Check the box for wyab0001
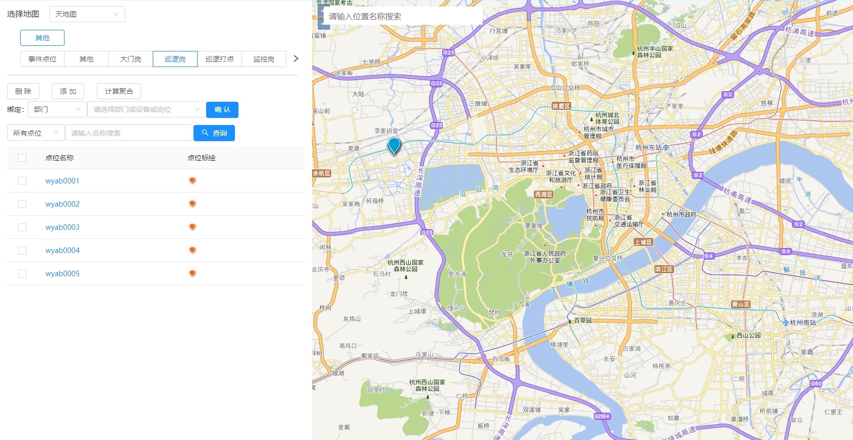Image resolution: width=853 pixels, height=440 pixels. (x=22, y=181)
